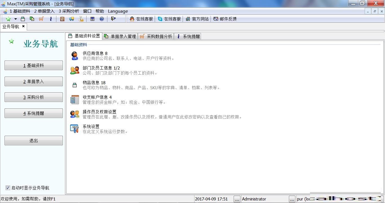Click the exit door toolbar icon
Viewport: 385px width, 203px height.
pyautogui.click(x=113, y=19)
